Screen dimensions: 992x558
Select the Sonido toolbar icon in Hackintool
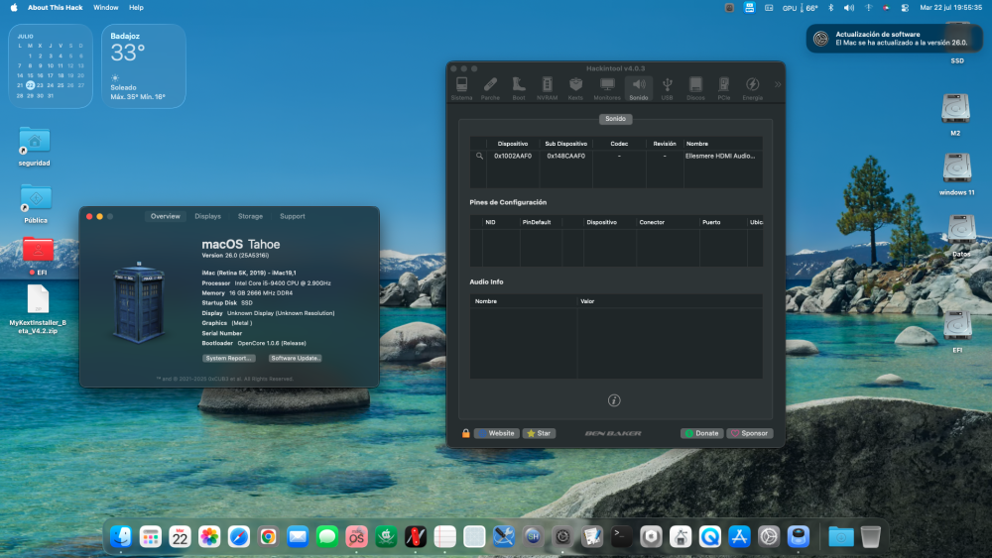point(639,88)
